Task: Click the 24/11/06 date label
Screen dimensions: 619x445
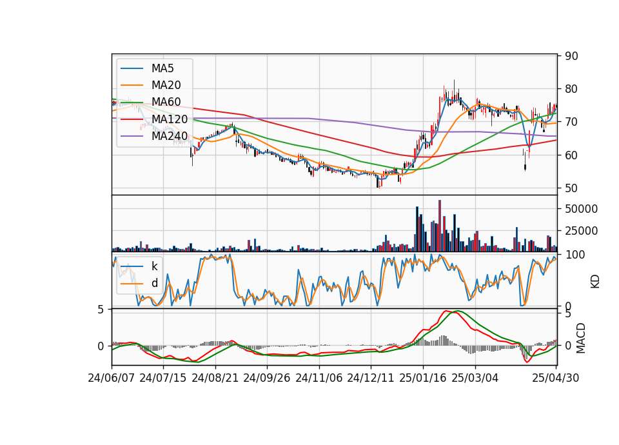Action: [x=319, y=378]
